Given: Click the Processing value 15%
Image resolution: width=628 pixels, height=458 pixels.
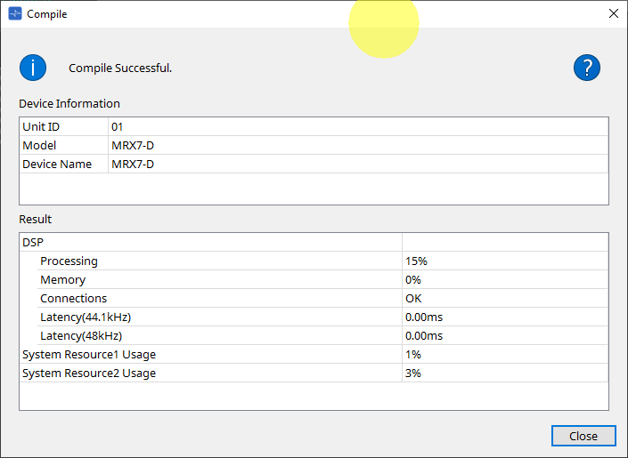Looking at the screenshot, I should tap(416, 261).
